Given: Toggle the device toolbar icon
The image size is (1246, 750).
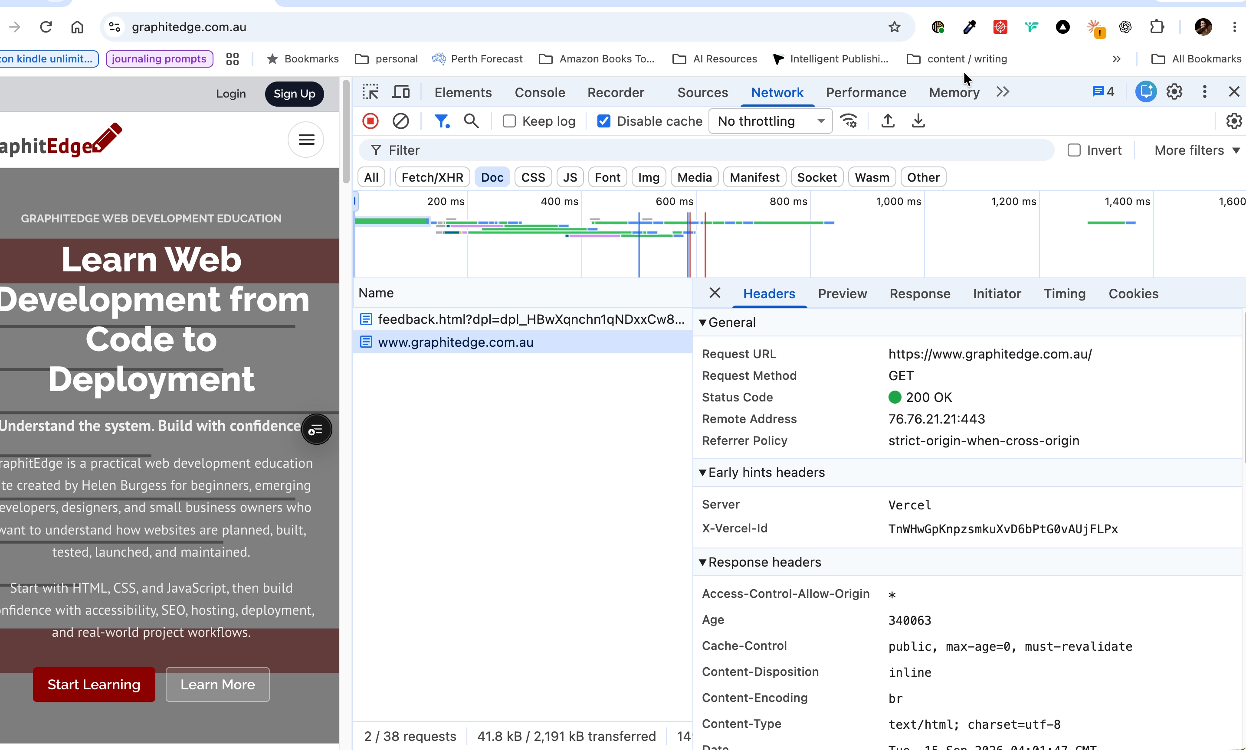Looking at the screenshot, I should pos(401,92).
